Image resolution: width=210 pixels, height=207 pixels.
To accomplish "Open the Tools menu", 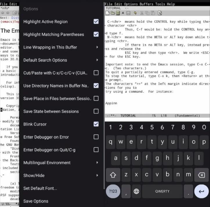I will click(160, 4).
